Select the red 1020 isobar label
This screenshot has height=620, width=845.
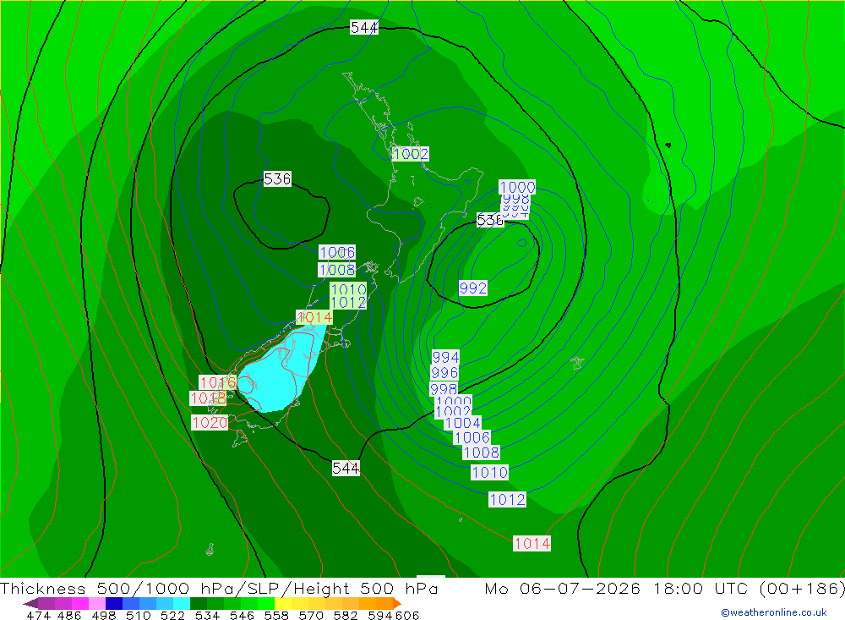click(x=210, y=423)
